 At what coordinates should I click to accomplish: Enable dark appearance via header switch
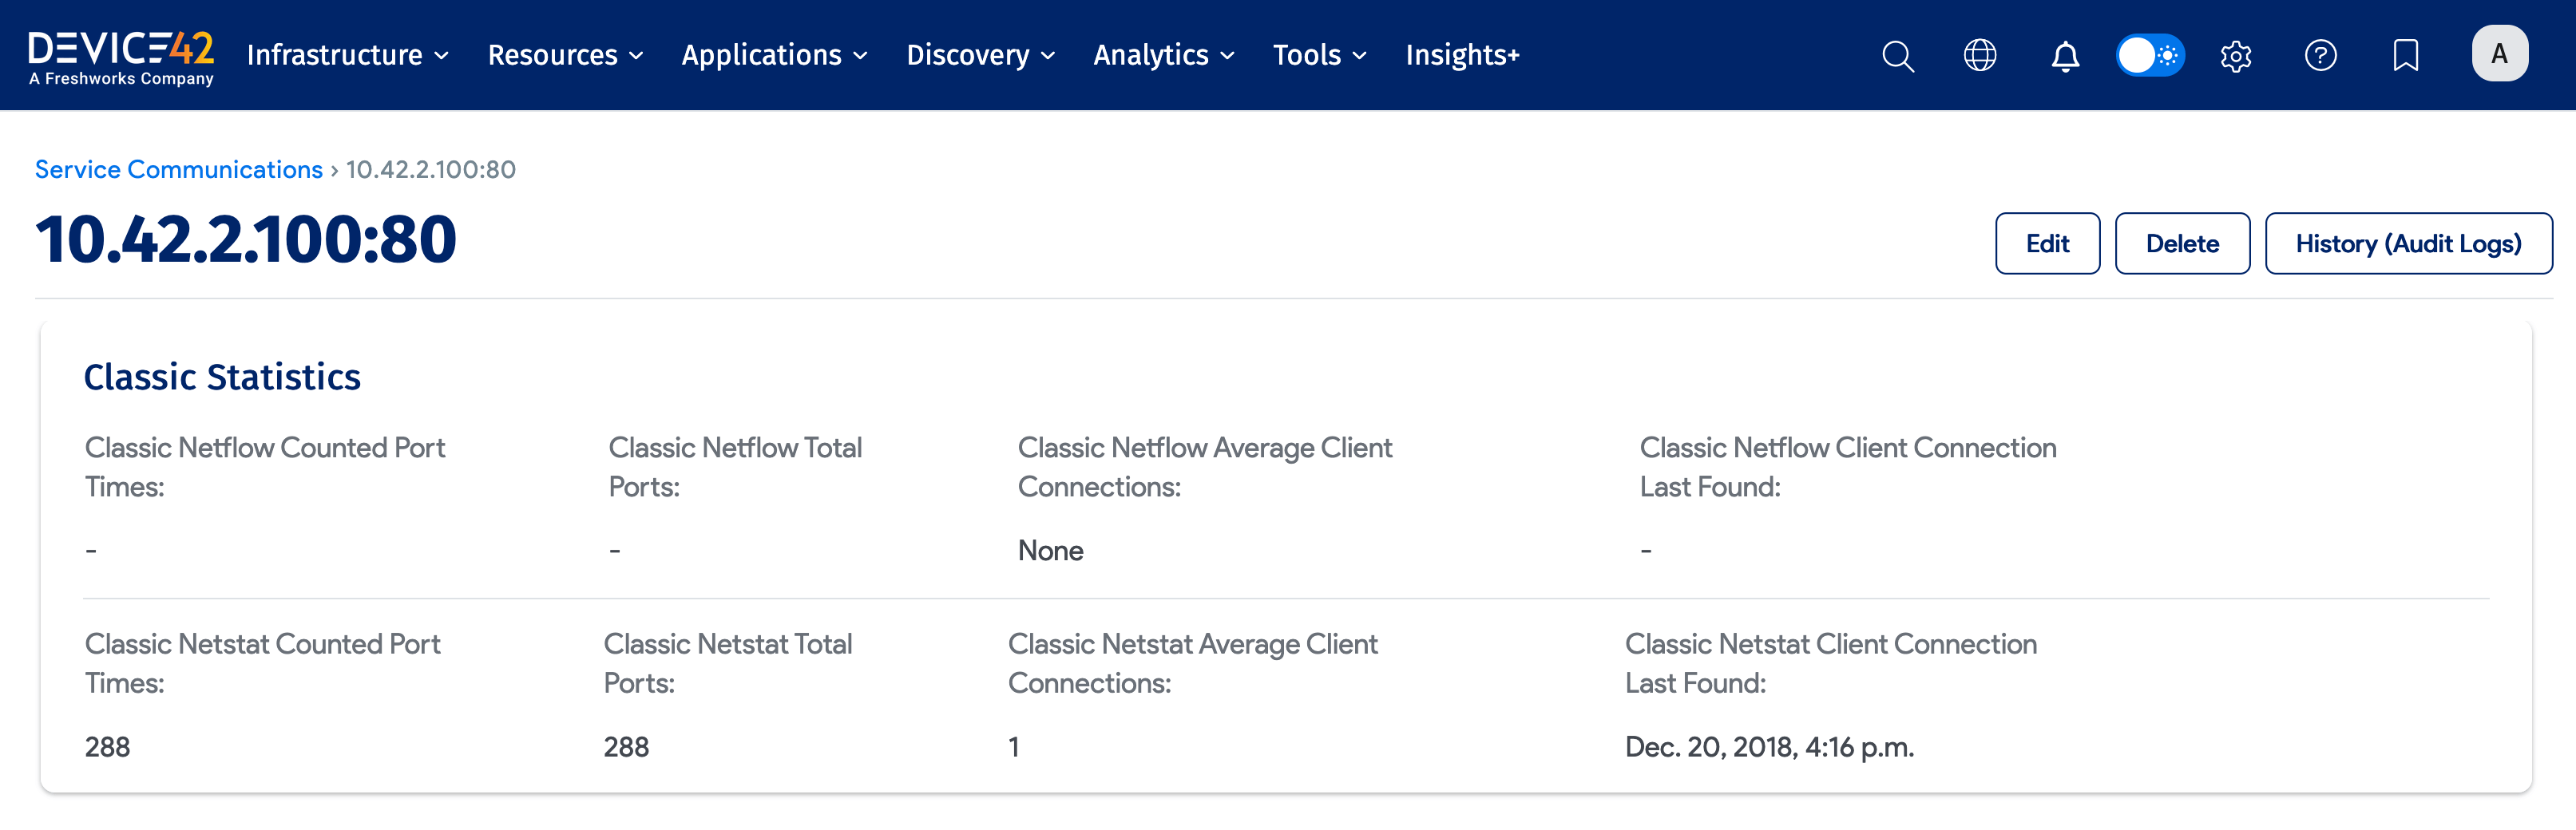[x=2150, y=55]
